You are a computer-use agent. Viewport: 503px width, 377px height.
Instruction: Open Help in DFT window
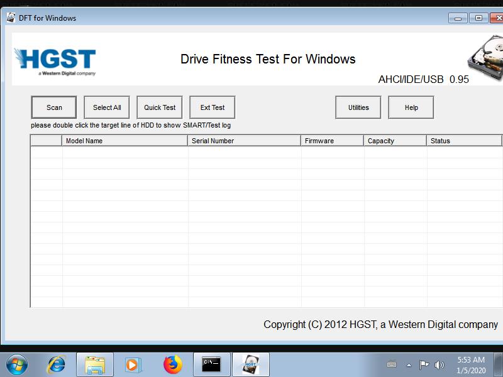[411, 107]
